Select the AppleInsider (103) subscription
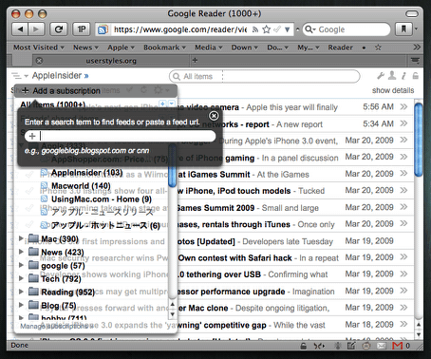 86,173
